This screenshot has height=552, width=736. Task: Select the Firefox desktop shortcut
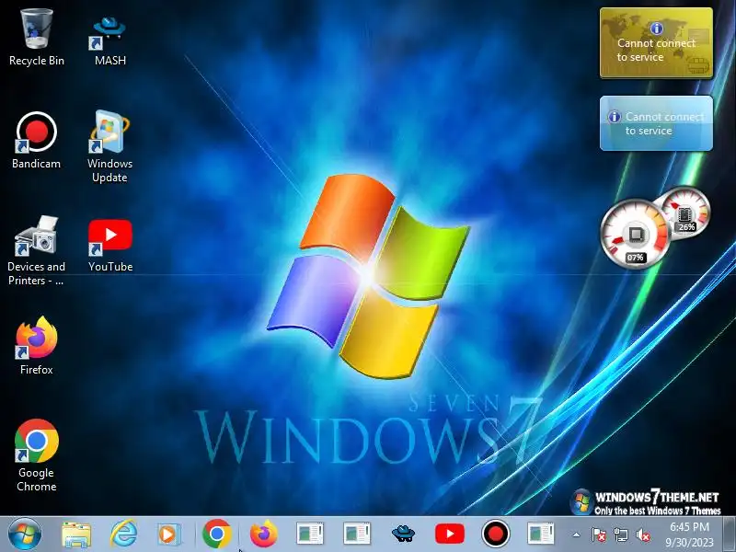(x=37, y=346)
